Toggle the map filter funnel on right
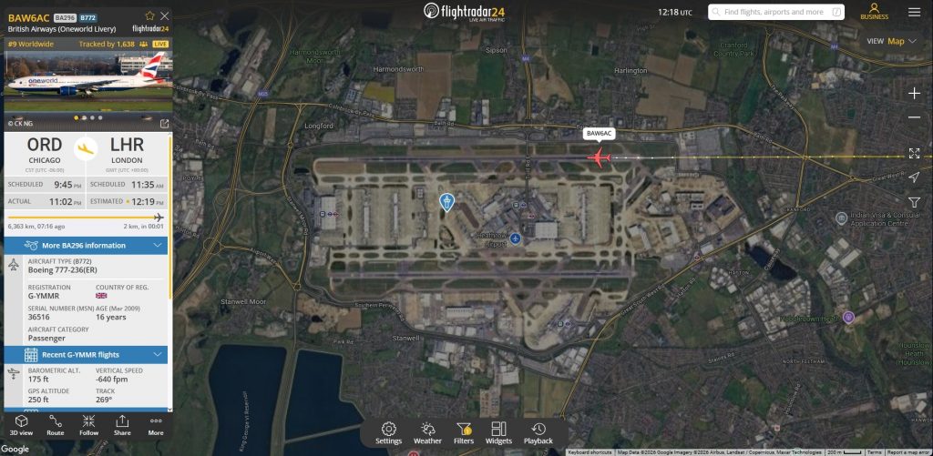The image size is (933, 456). pyautogui.click(x=914, y=202)
